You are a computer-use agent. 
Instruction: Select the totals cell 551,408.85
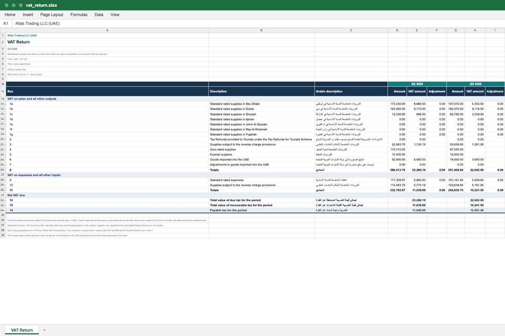point(456,170)
